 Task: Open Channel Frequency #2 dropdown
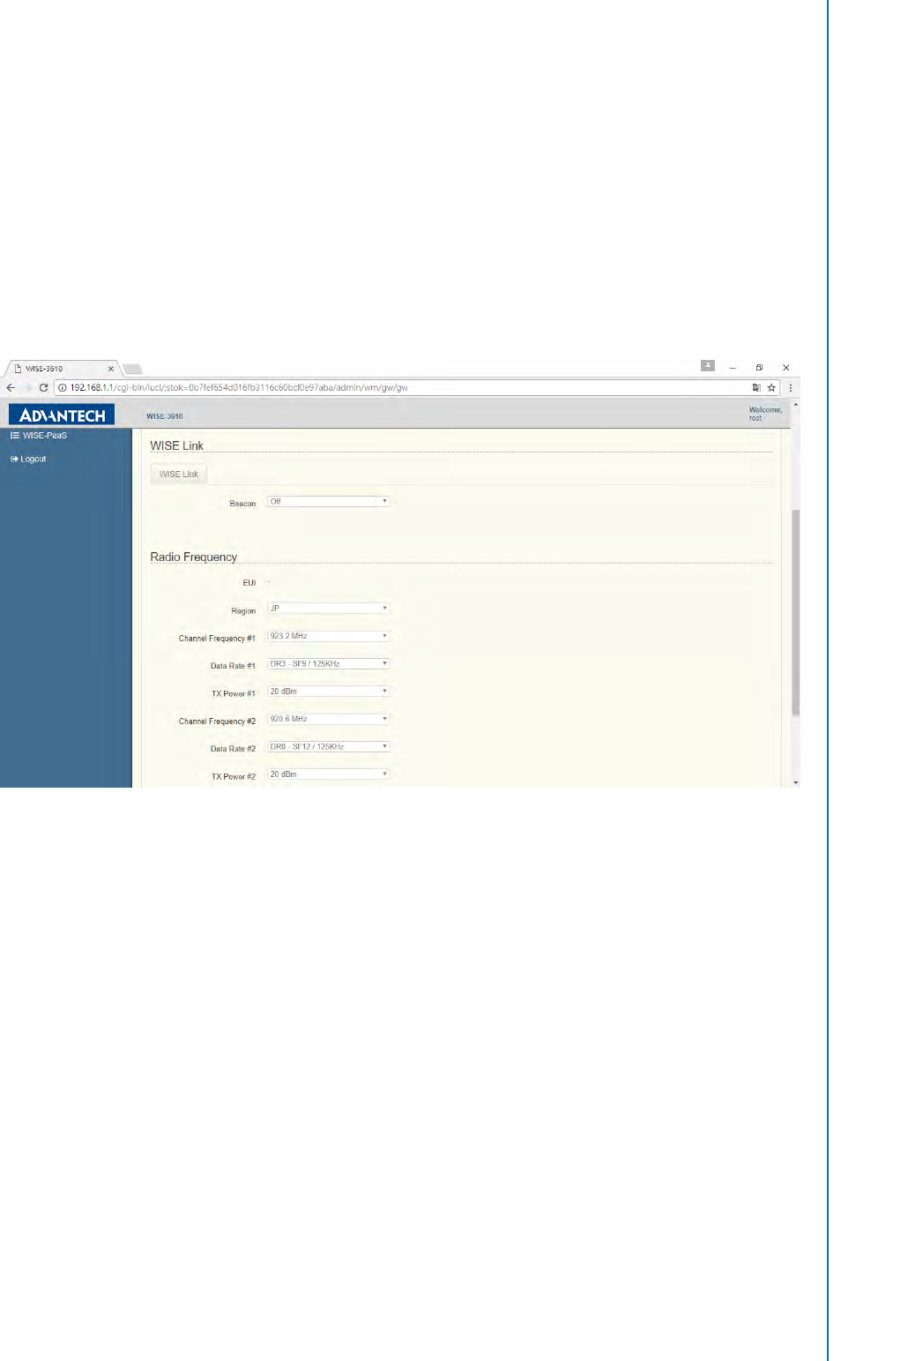point(328,719)
